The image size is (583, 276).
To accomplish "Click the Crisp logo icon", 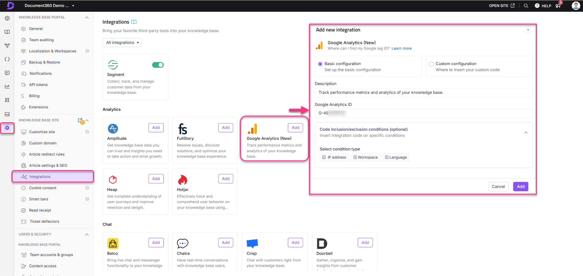I will click(252, 243).
